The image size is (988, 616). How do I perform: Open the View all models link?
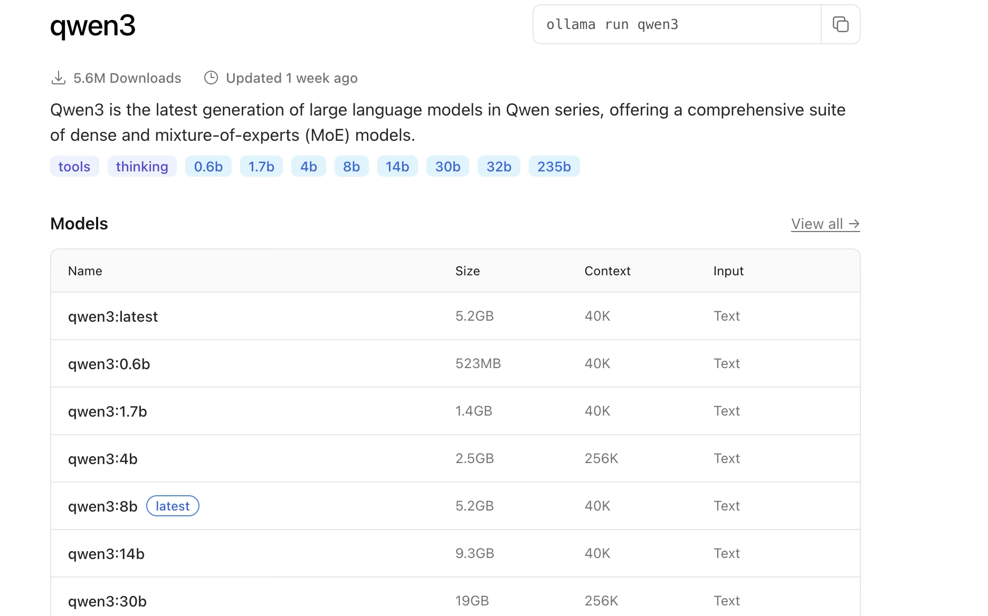click(825, 224)
